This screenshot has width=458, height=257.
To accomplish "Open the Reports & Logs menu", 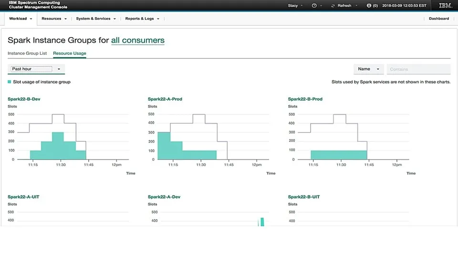I will [x=142, y=19].
